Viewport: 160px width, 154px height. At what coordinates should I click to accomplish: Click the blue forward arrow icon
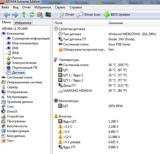[15, 15]
